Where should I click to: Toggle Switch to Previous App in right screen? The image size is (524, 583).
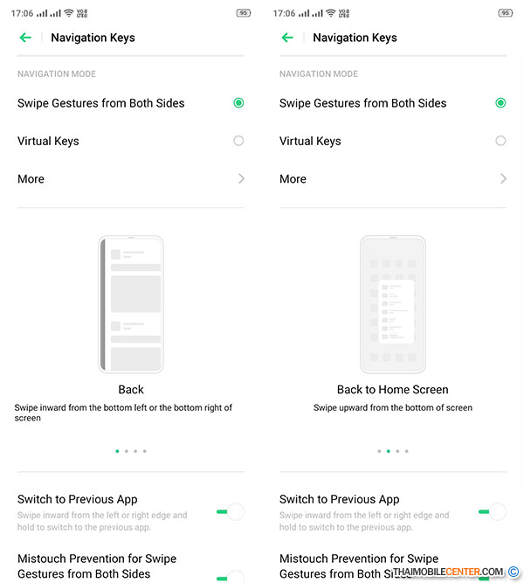(493, 511)
